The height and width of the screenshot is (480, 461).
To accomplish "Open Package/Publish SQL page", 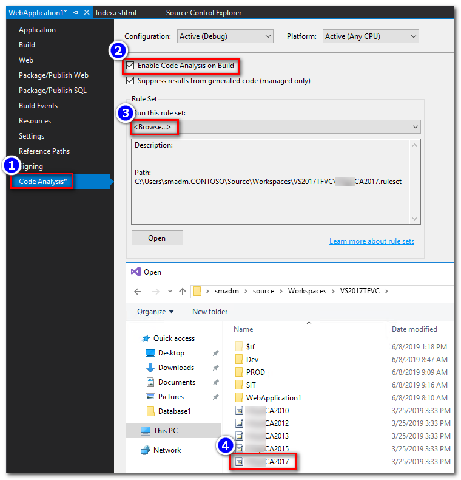I will coord(53,91).
